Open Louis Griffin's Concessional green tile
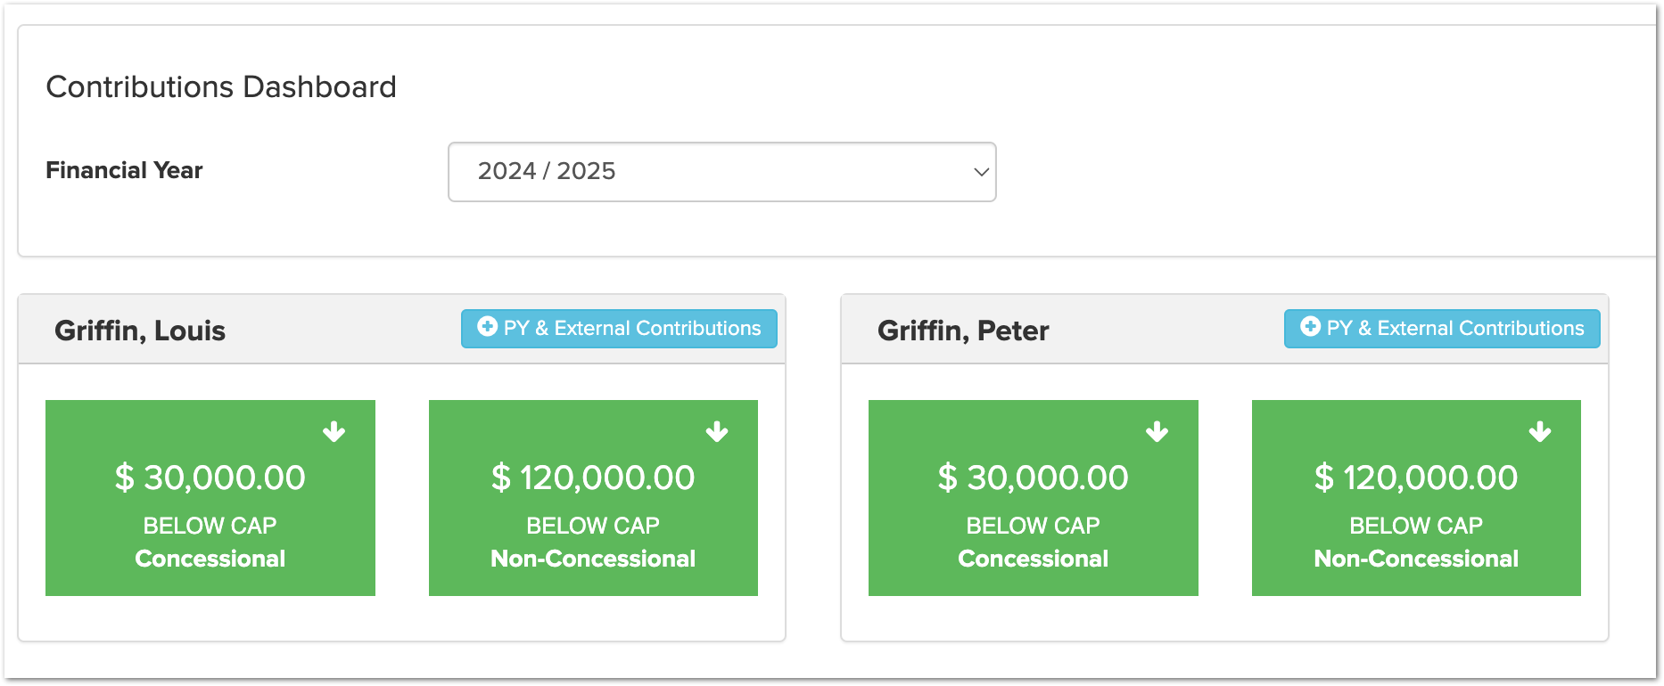Viewport: 1664px width, 686px height. (x=210, y=498)
